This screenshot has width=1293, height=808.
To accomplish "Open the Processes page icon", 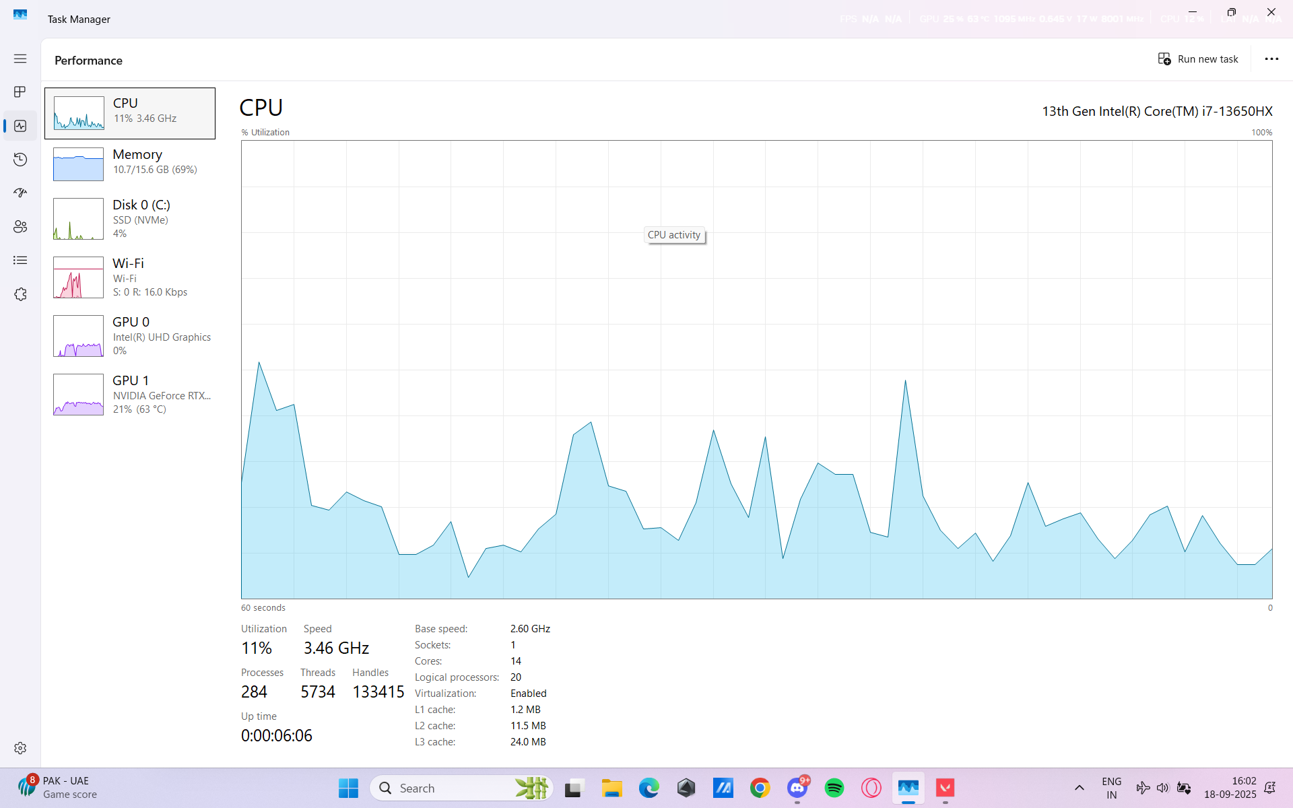I will click(x=20, y=92).
